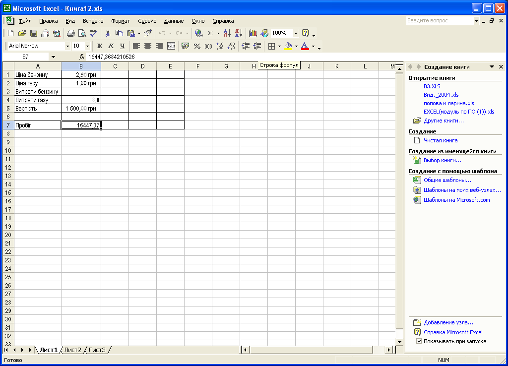508x366 pixels.
Task: Launch the Chart Wizard icon
Action: point(253,33)
